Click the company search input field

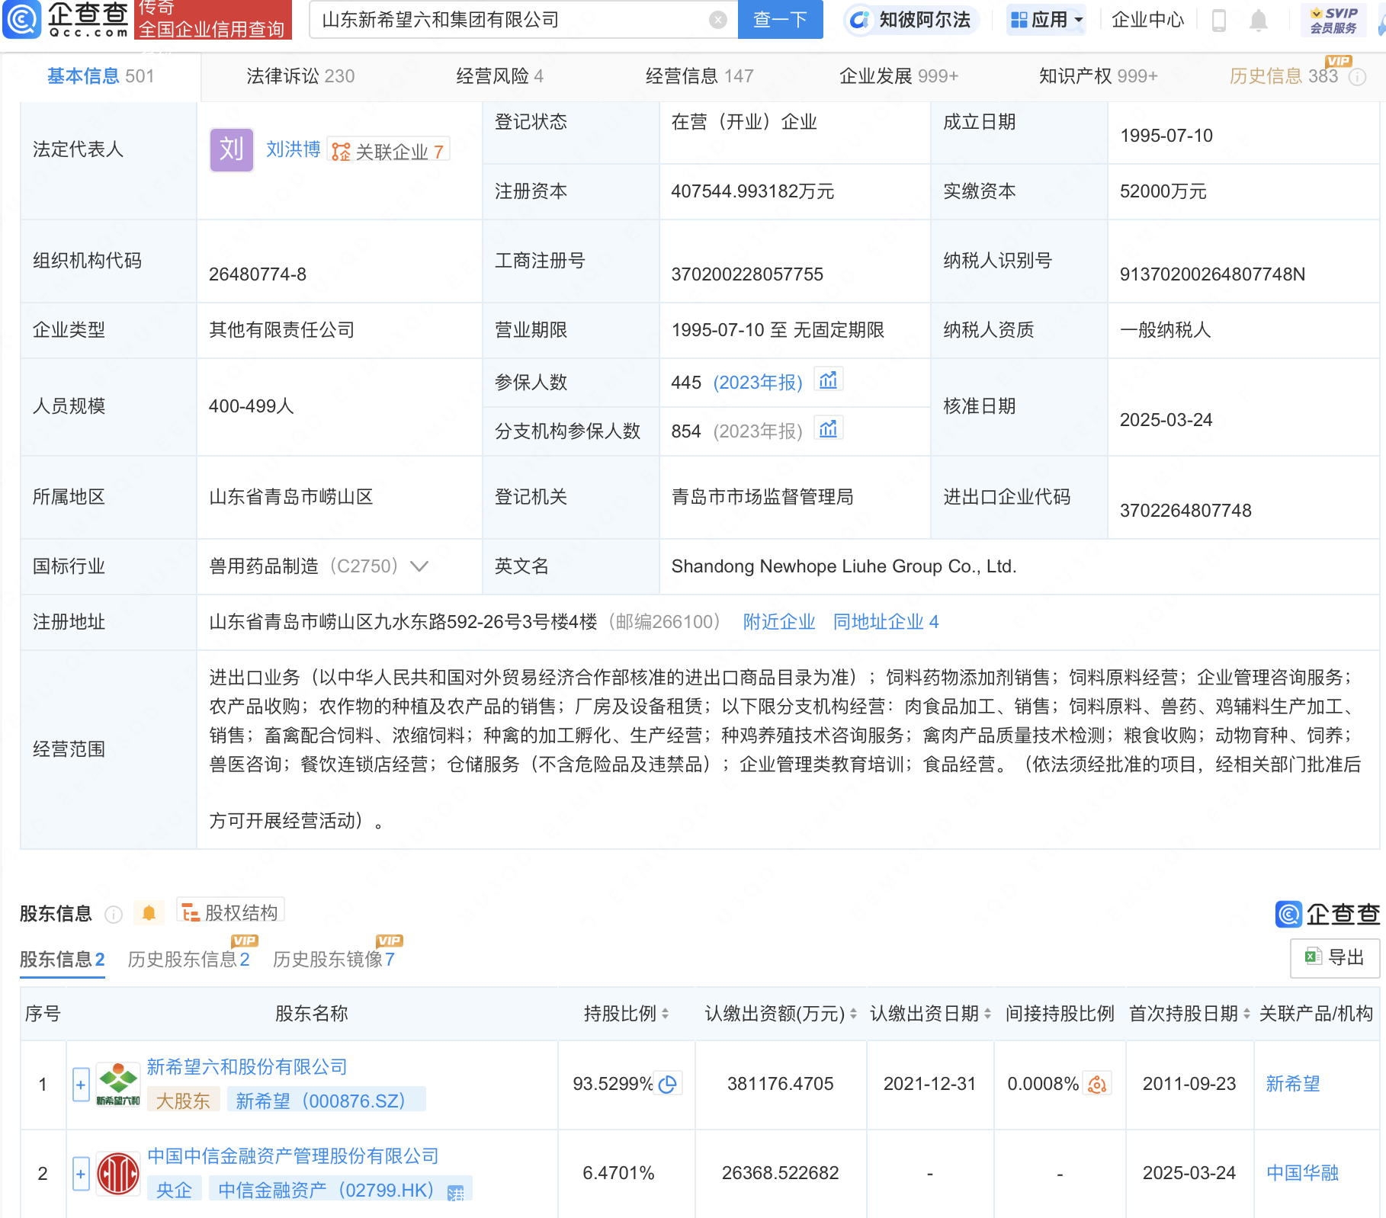(511, 21)
